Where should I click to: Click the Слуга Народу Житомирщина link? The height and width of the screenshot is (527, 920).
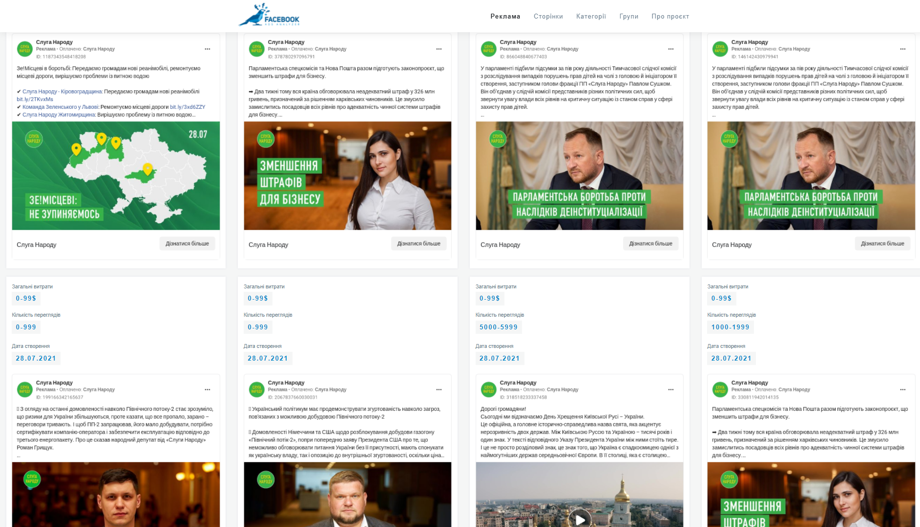tap(59, 115)
